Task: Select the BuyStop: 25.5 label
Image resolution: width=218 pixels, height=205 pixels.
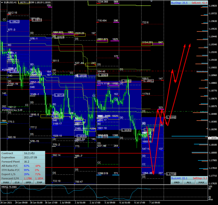Action: pos(179,3)
